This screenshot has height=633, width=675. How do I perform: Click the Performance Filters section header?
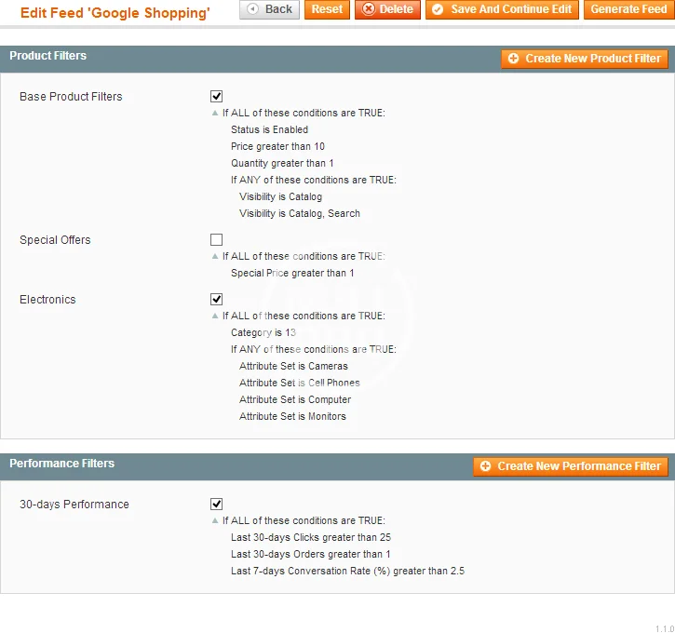(61, 464)
